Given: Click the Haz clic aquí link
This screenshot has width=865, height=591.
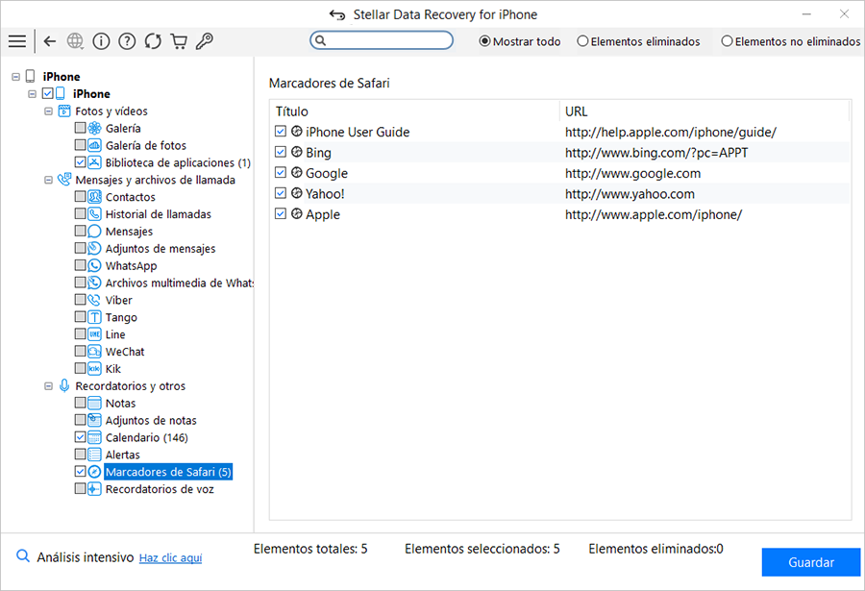Looking at the screenshot, I should (170, 558).
